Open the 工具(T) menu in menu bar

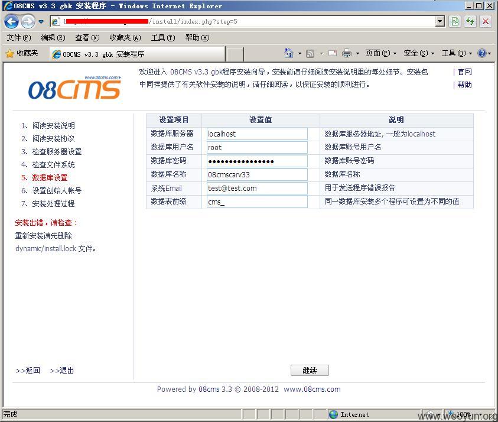click(x=163, y=38)
